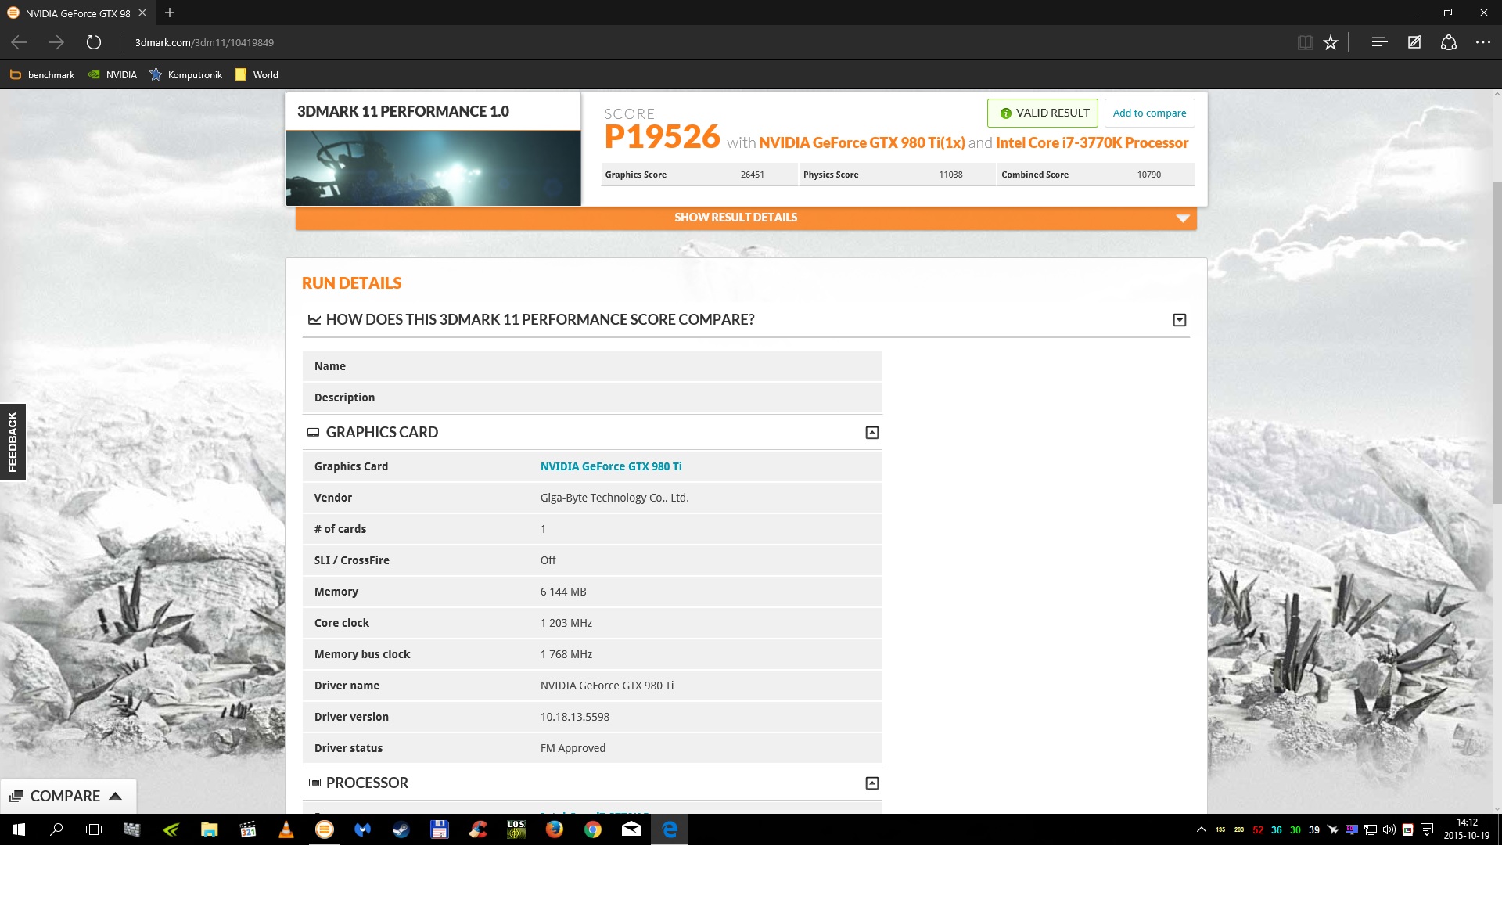This screenshot has width=1502, height=914.
Task: Click the VALID RESULT button
Action: 1043,113
